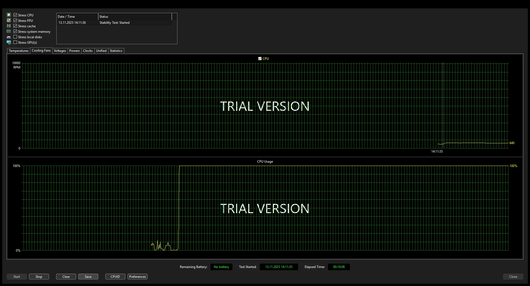
Task: Click the disk drive icon beside Stress local disks
Action: click(9, 37)
